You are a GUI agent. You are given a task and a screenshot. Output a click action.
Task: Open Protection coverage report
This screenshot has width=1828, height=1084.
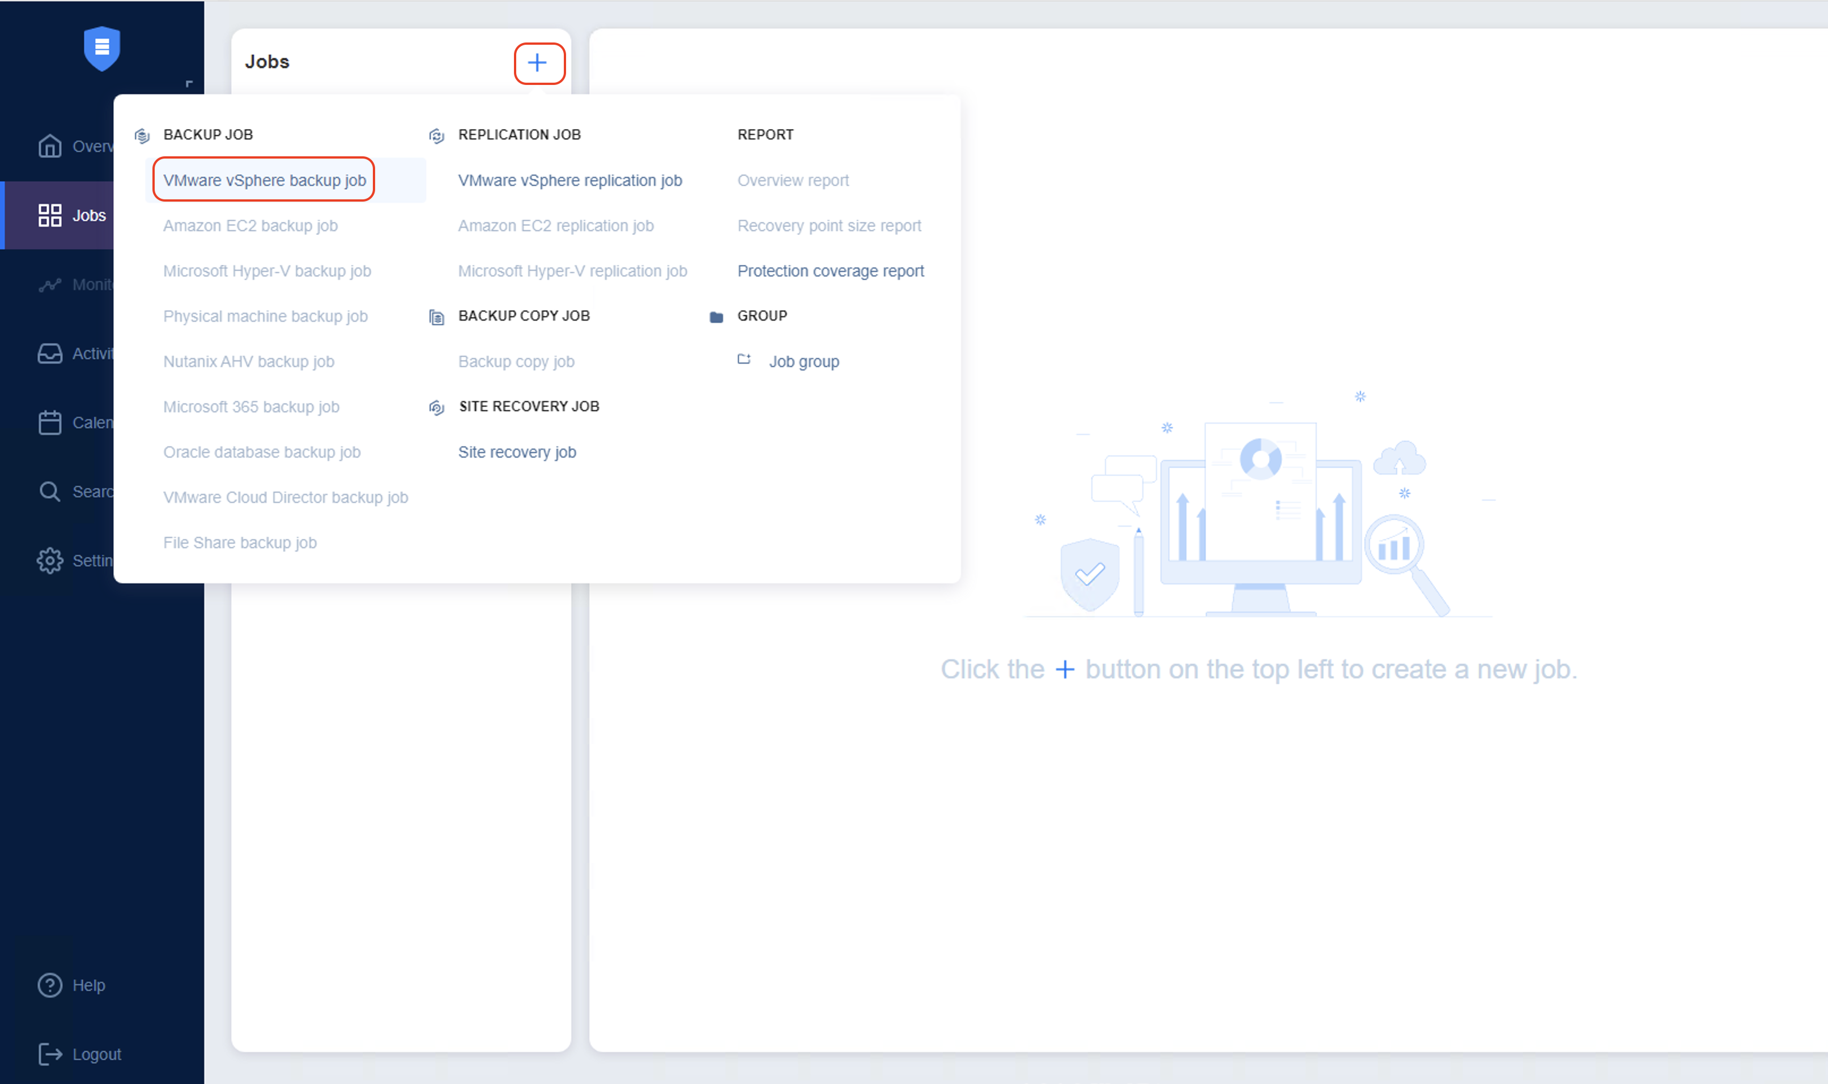(831, 271)
